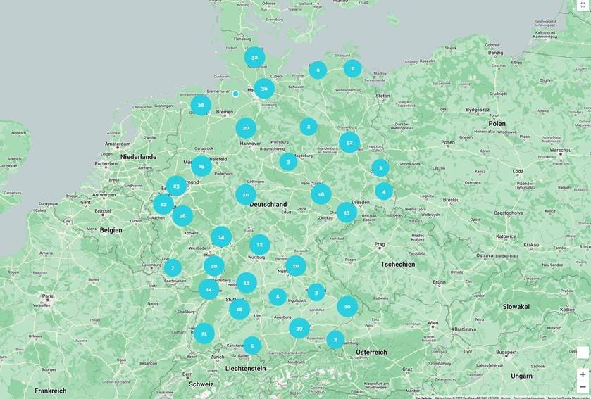Select the small single marker near Bremerhaven

pyautogui.click(x=236, y=94)
